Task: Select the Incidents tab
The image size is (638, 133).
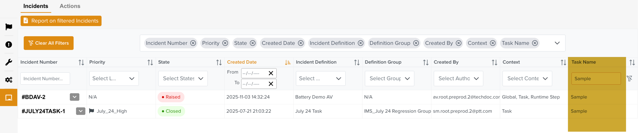Action: (36, 6)
